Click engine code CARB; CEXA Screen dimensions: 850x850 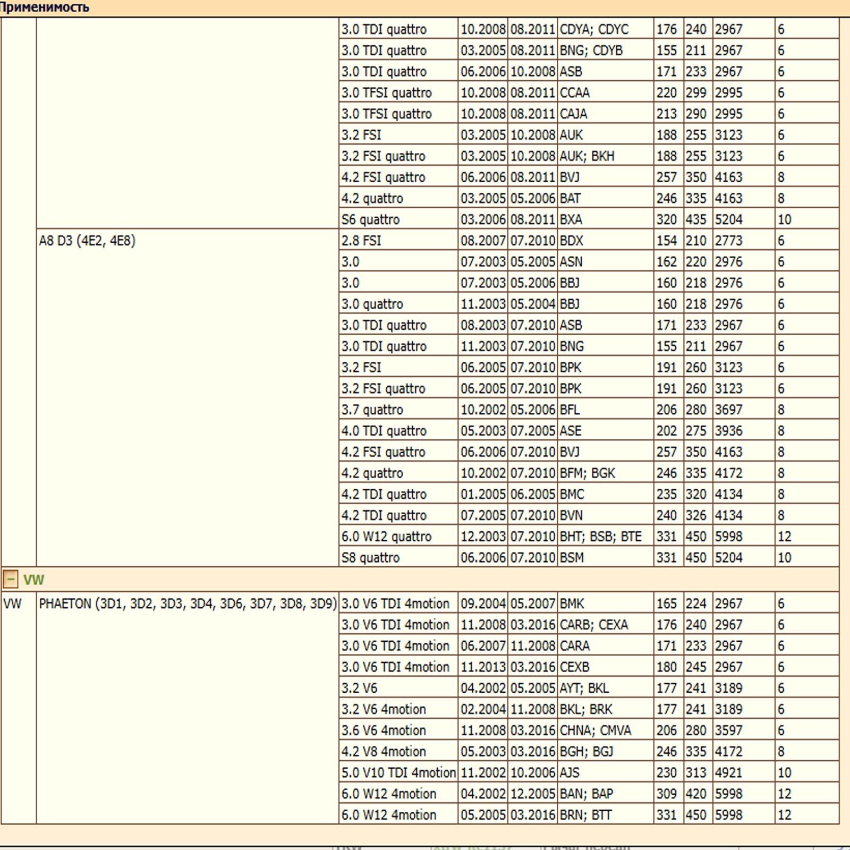click(x=594, y=625)
